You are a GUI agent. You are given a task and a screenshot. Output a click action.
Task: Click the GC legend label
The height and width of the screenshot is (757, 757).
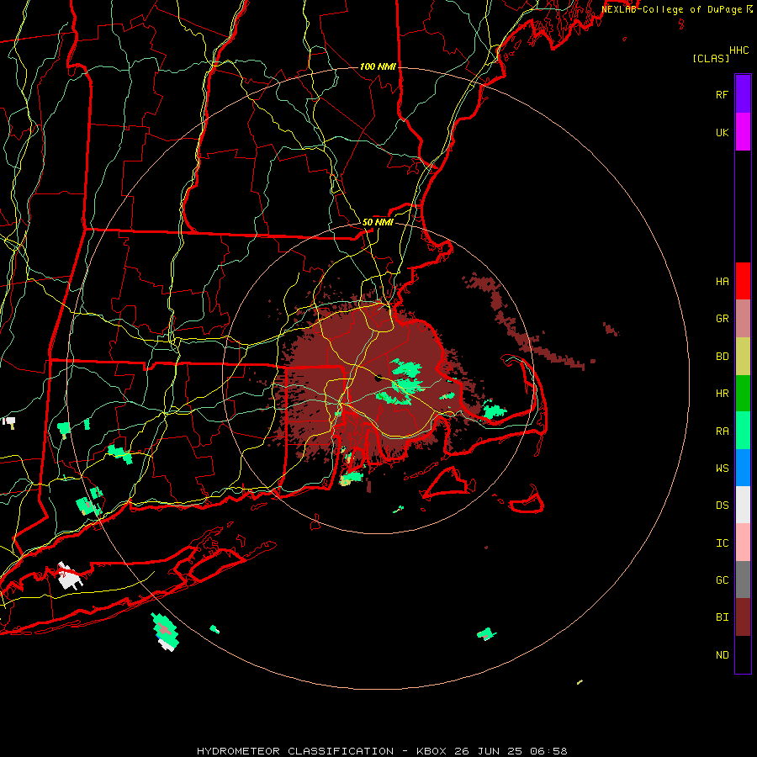(x=722, y=580)
